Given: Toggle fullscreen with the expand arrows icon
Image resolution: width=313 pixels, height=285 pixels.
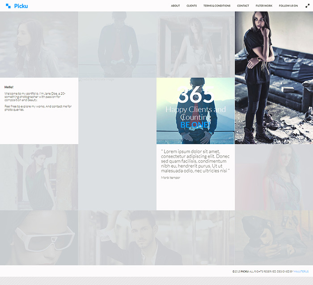Looking at the screenshot, I should [308, 6].
